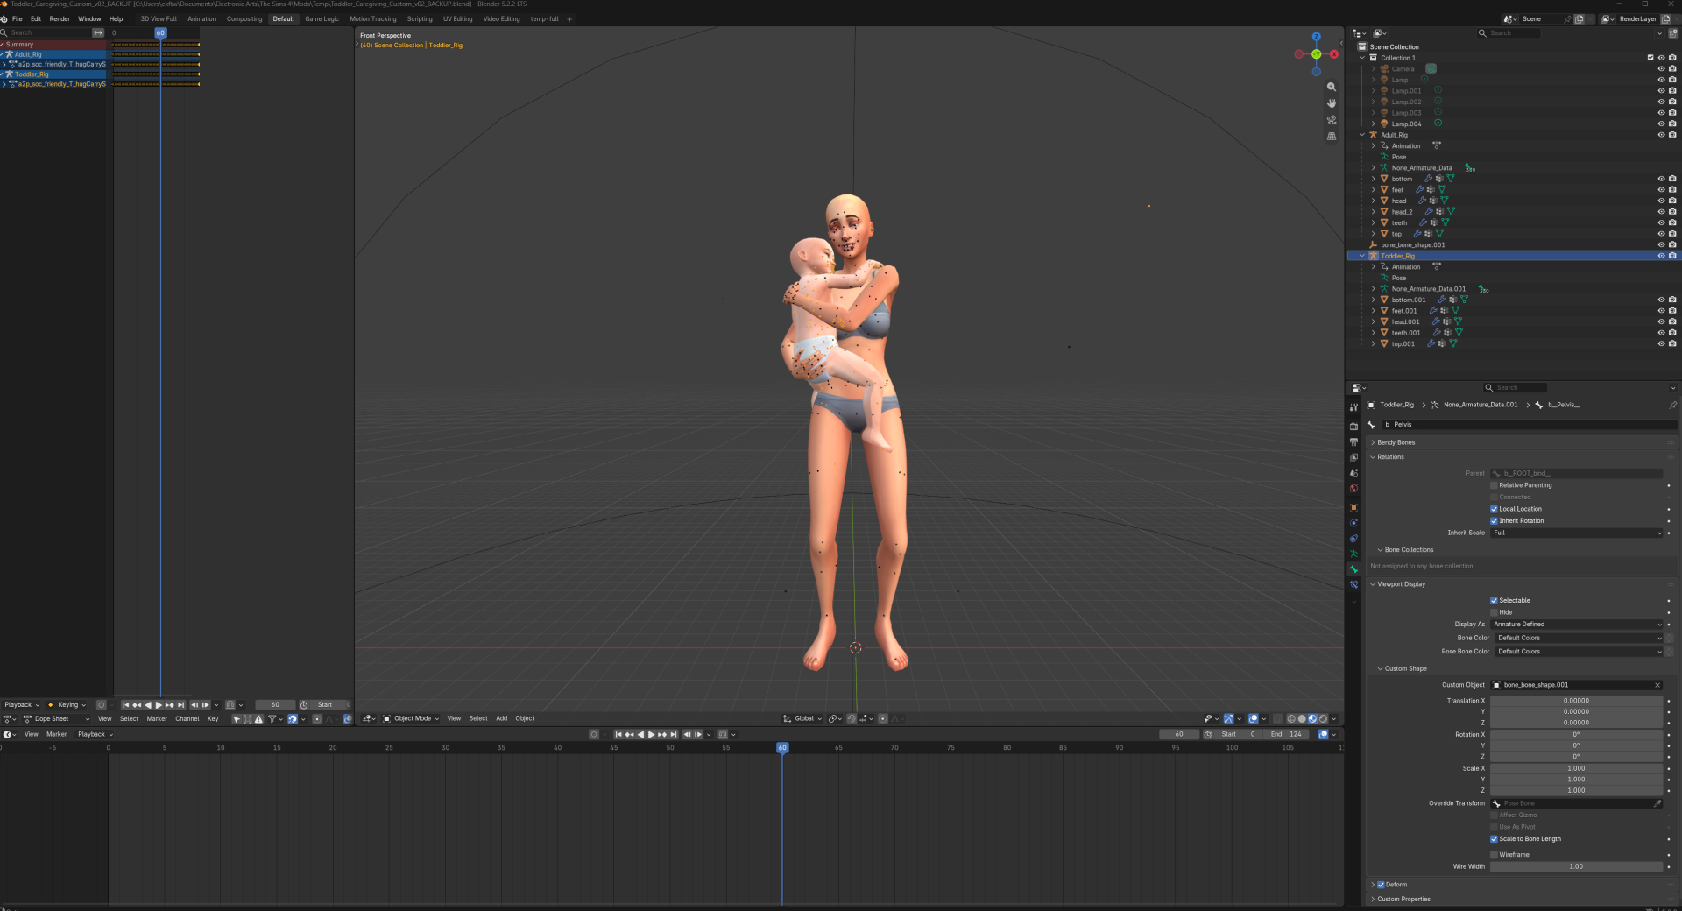This screenshot has height=911, width=1682.
Task: Switch to the Scripting workspace tab
Action: 420,18
